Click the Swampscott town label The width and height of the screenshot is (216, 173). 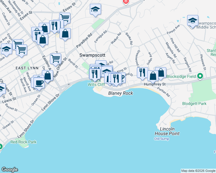92,55
